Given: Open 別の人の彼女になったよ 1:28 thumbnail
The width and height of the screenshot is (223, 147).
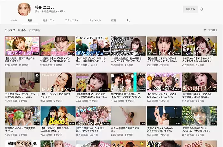Looking at the screenshot, I should click(x=199, y=116).
